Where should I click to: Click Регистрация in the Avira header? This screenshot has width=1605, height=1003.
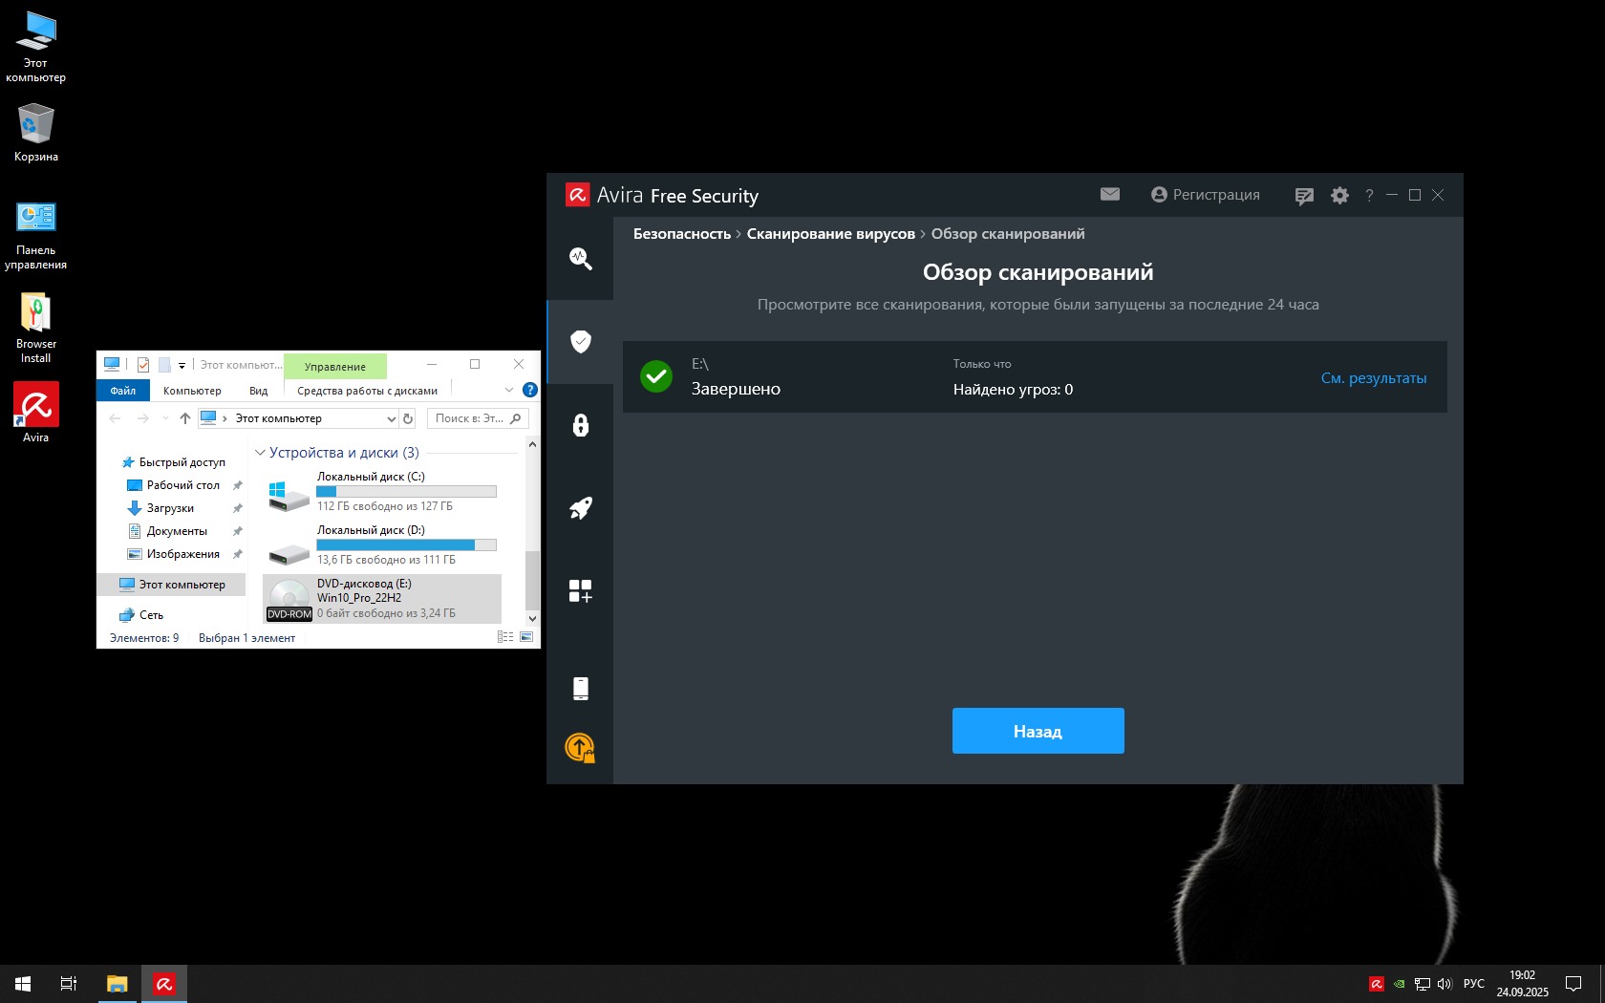(x=1206, y=195)
